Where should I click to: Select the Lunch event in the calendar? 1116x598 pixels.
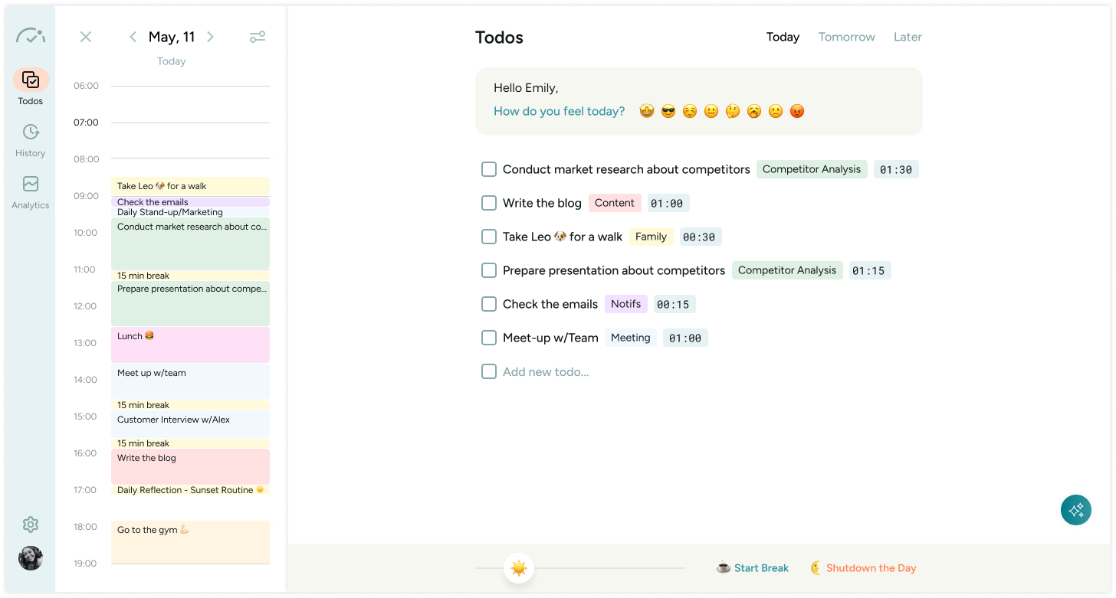pyautogui.click(x=190, y=345)
